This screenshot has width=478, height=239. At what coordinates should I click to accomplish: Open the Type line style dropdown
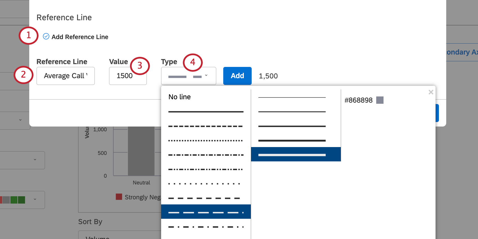(188, 76)
